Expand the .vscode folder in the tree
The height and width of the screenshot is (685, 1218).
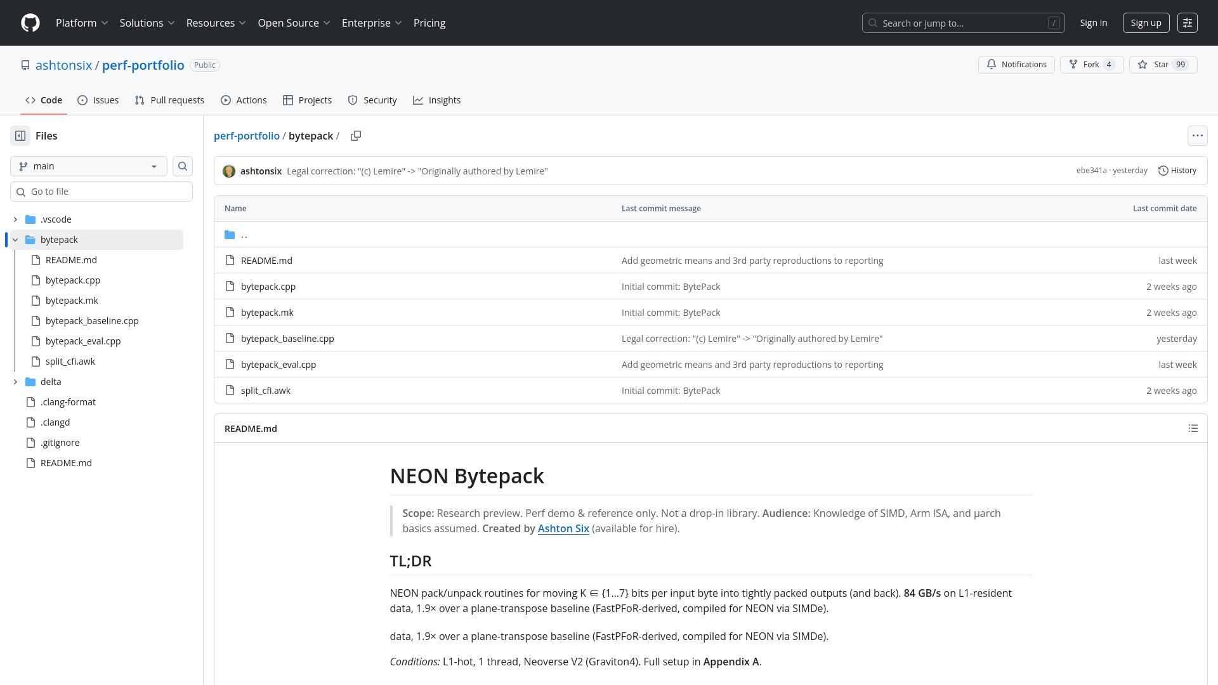[15, 219]
